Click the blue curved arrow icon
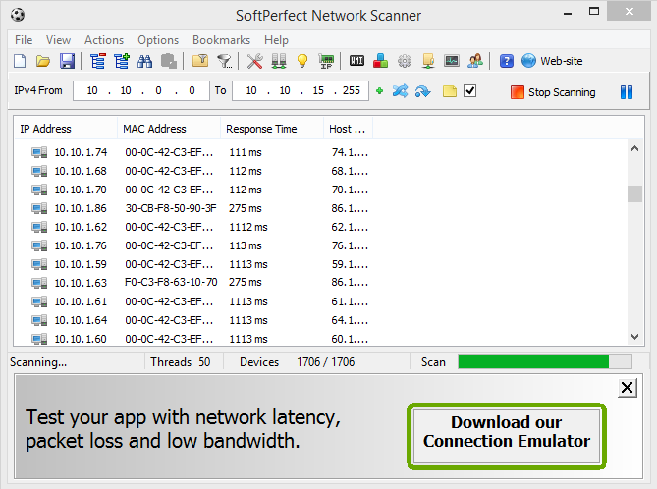 click(422, 91)
